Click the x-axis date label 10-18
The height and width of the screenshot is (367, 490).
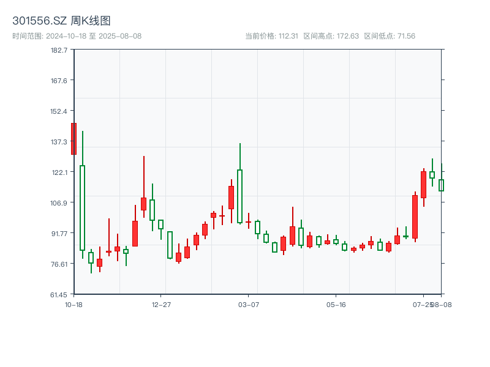73,305
